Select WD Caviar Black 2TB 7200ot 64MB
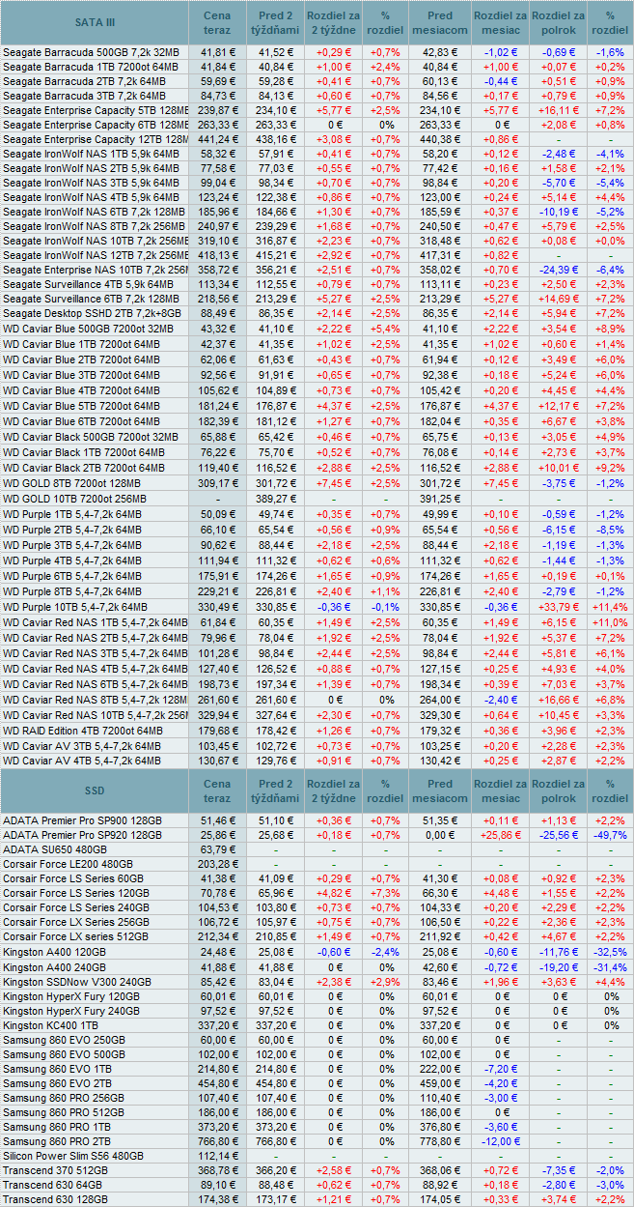The height and width of the screenshot is (1207, 634). [x=84, y=468]
